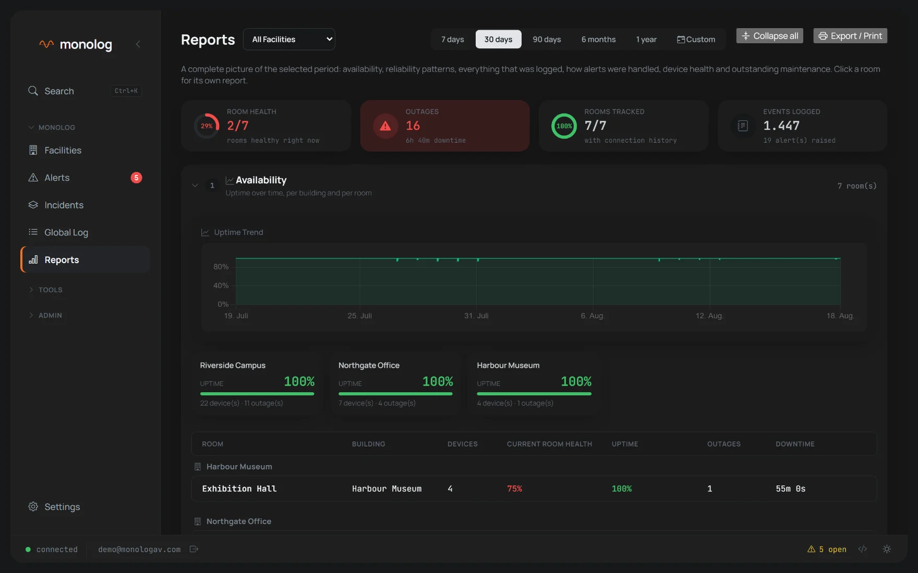This screenshot has height=573, width=918.
Task: Open the All Facilities dropdown
Action: [x=289, y=39]
